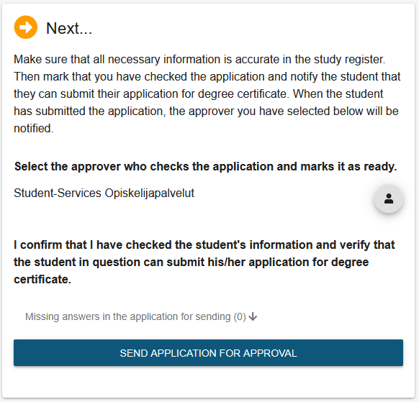Click the orange right-arrow Next icon
The height and width of the screenshot is (402, 419).
(26, 27)
